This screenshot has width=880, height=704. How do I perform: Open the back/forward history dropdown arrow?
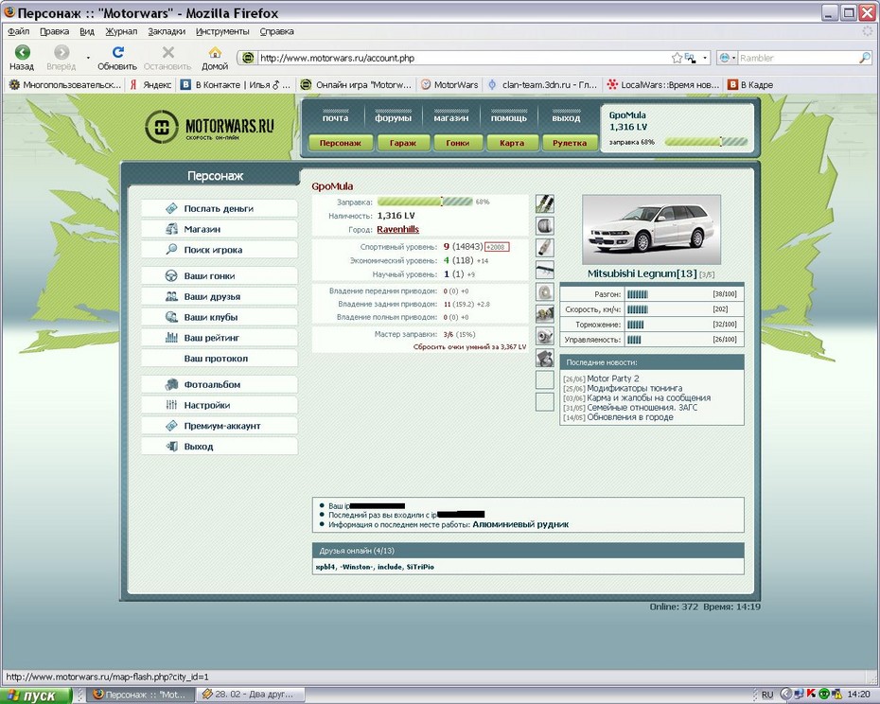click(88, 58)
